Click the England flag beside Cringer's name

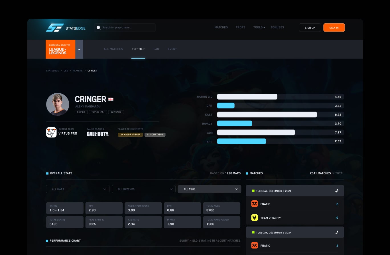coord(110,99)
